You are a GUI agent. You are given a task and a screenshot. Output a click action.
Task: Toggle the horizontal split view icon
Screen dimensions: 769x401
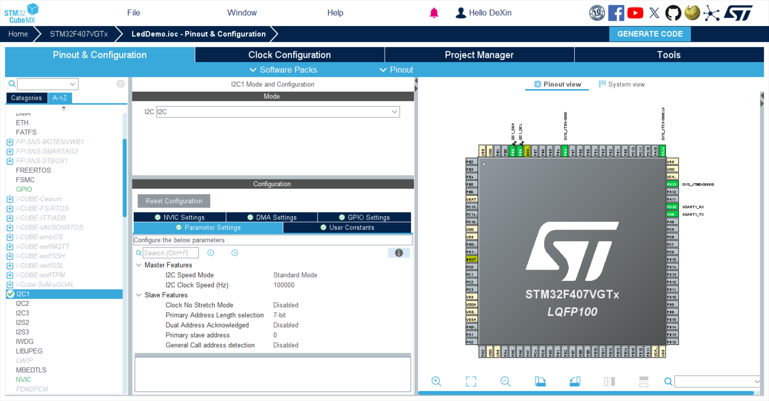coord(644,381)
